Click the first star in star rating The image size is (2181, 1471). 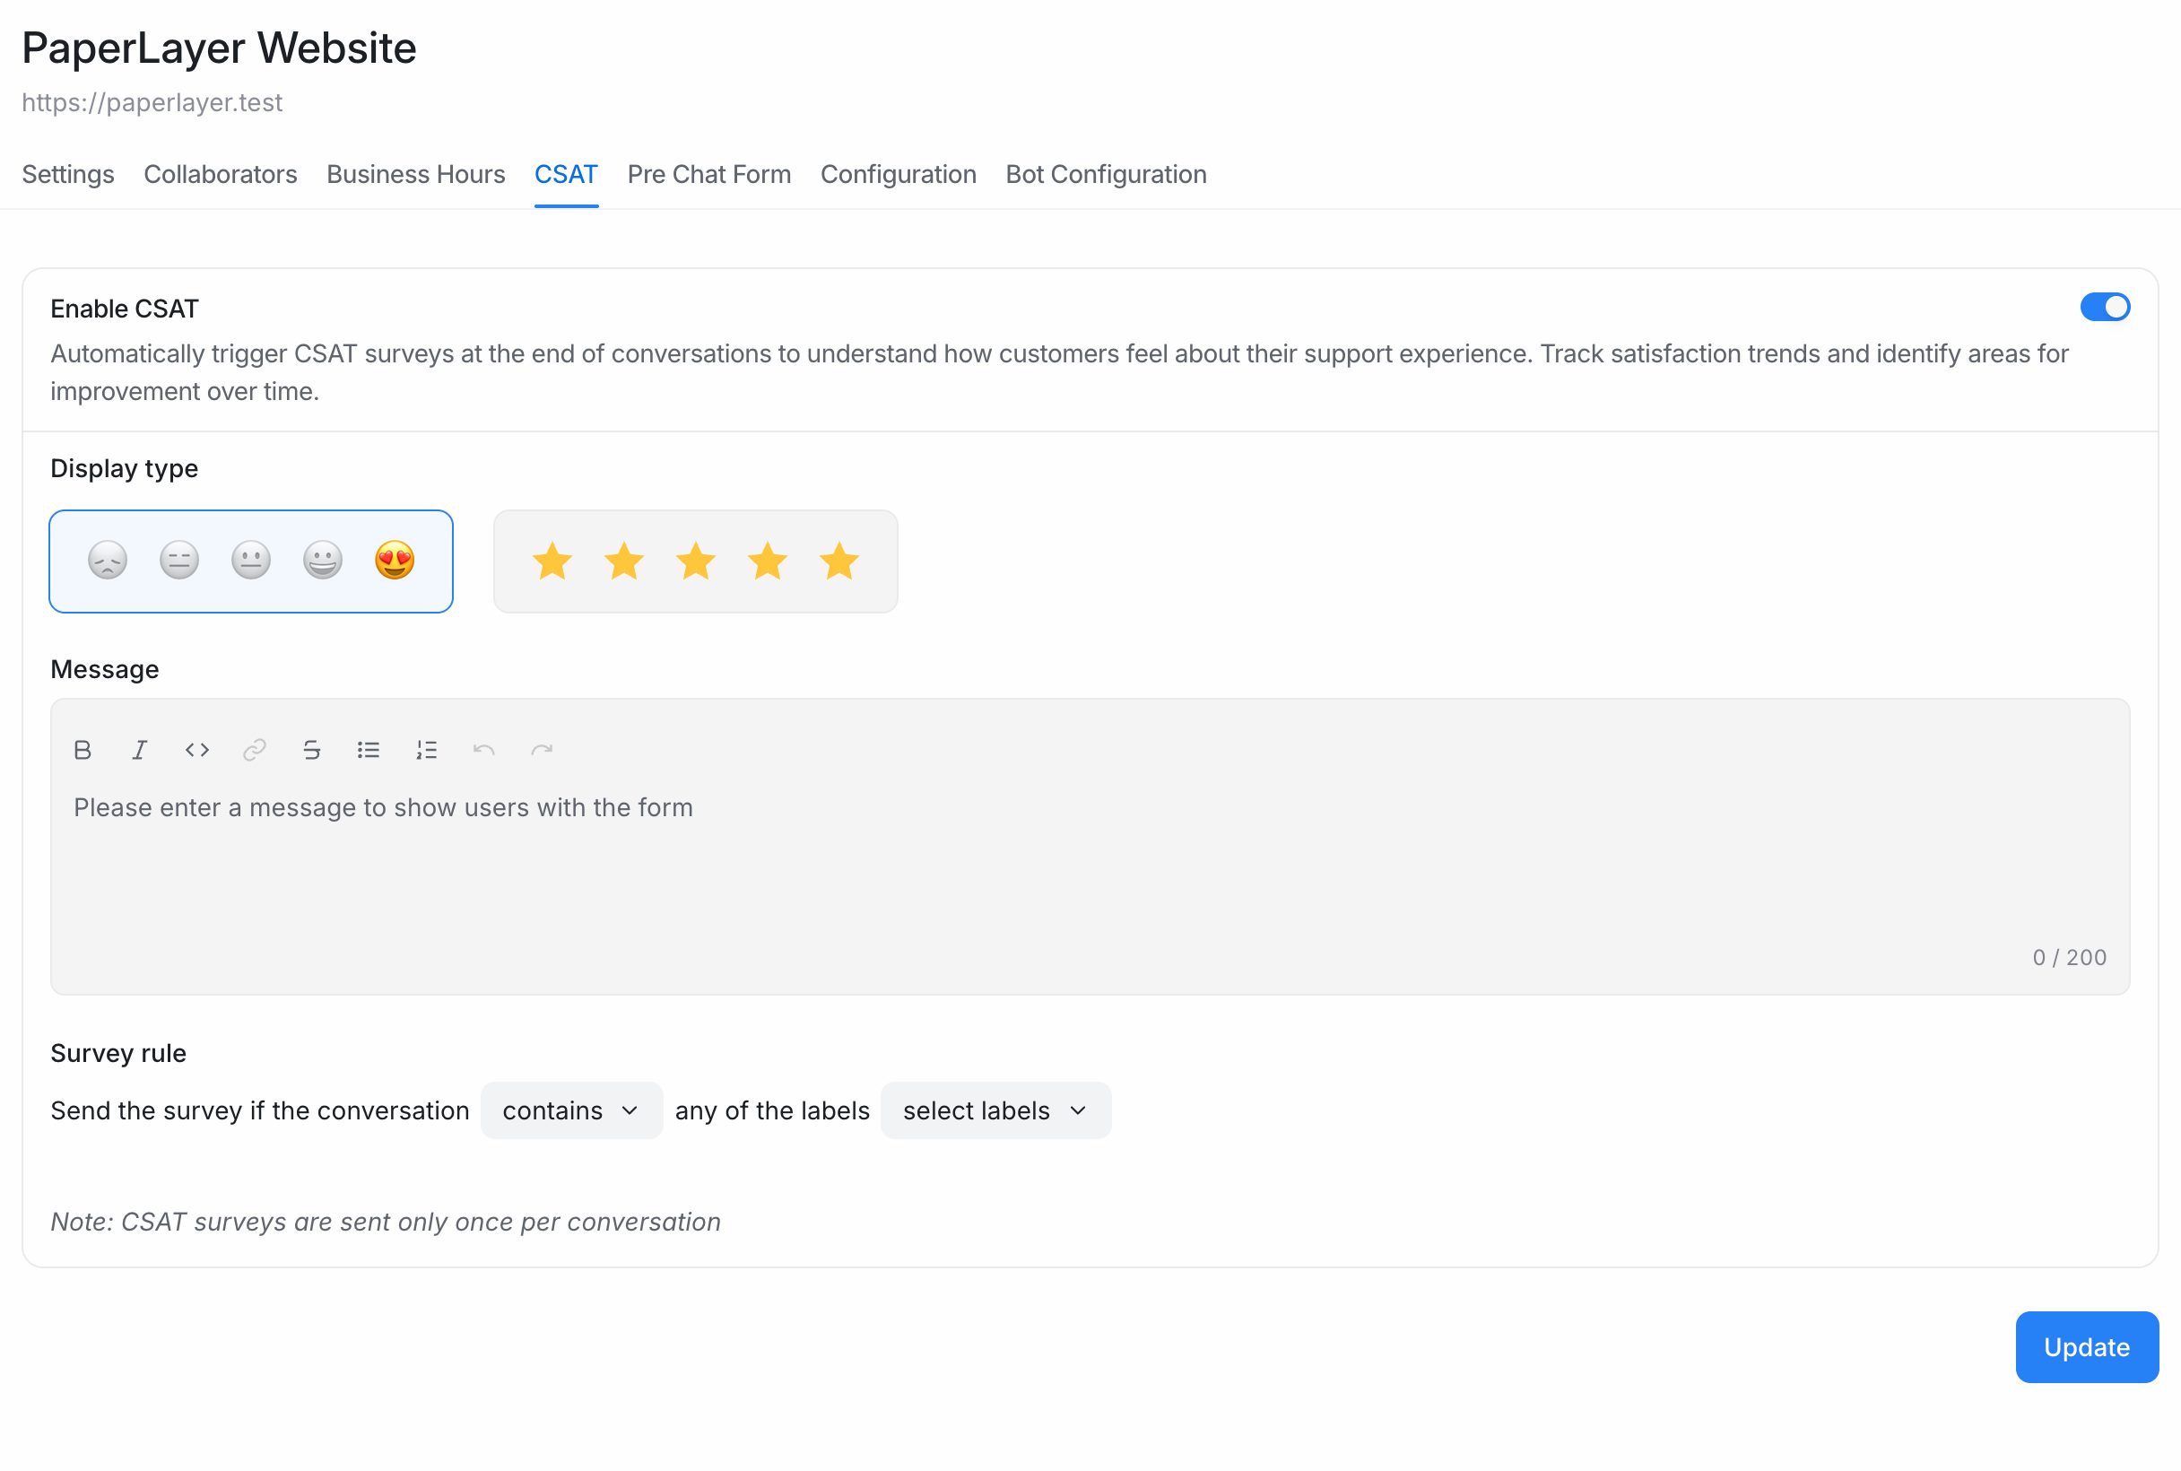pyautogui.click(x=552, y=561)
